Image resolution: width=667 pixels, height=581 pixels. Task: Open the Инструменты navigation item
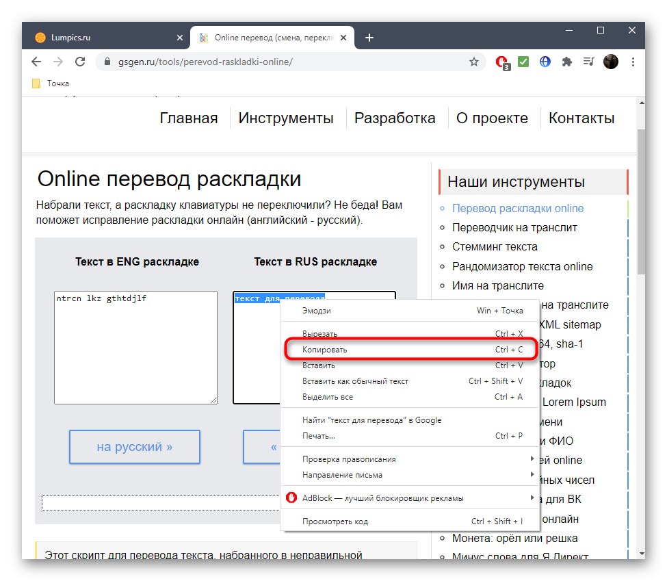tap(286, 118)
